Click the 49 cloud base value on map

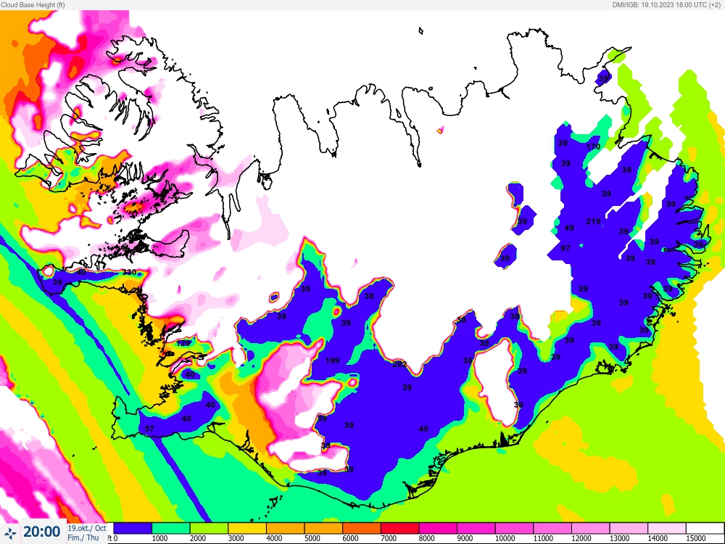[x=569, y=228]
